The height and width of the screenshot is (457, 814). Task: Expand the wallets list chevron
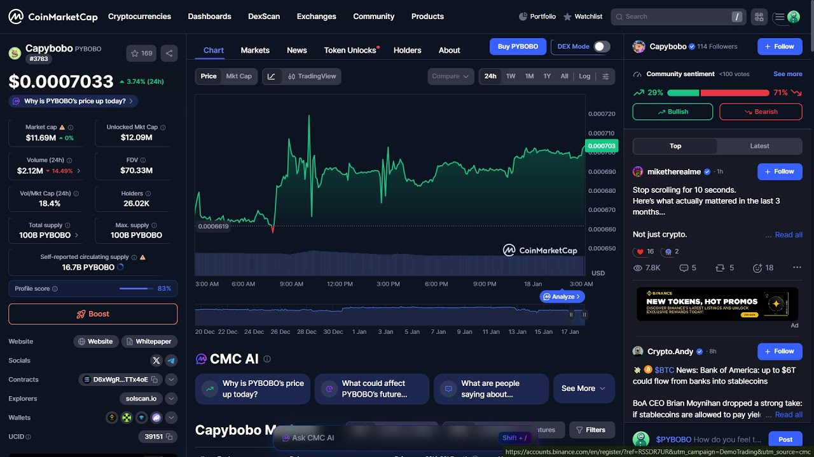point(171,418)
